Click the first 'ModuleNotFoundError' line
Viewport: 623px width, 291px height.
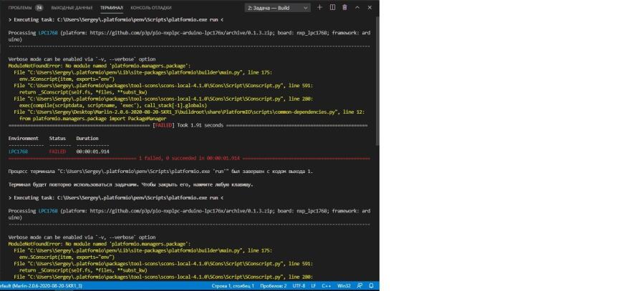coord(100,66)
